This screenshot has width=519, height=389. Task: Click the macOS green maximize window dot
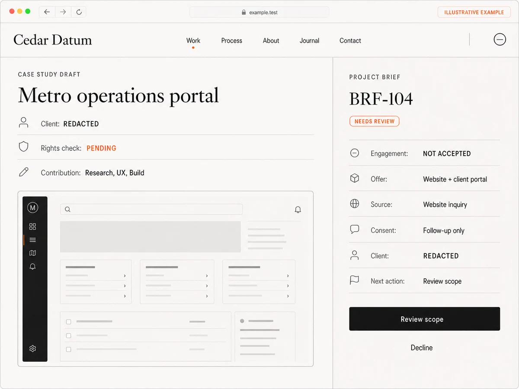tap(28, 11)
